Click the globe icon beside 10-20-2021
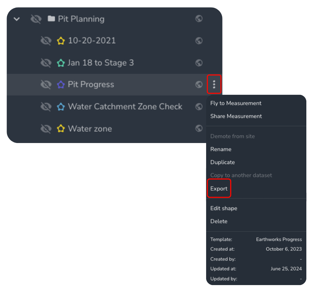The width and height of the screenshot is (318, 292). [199, 41]
